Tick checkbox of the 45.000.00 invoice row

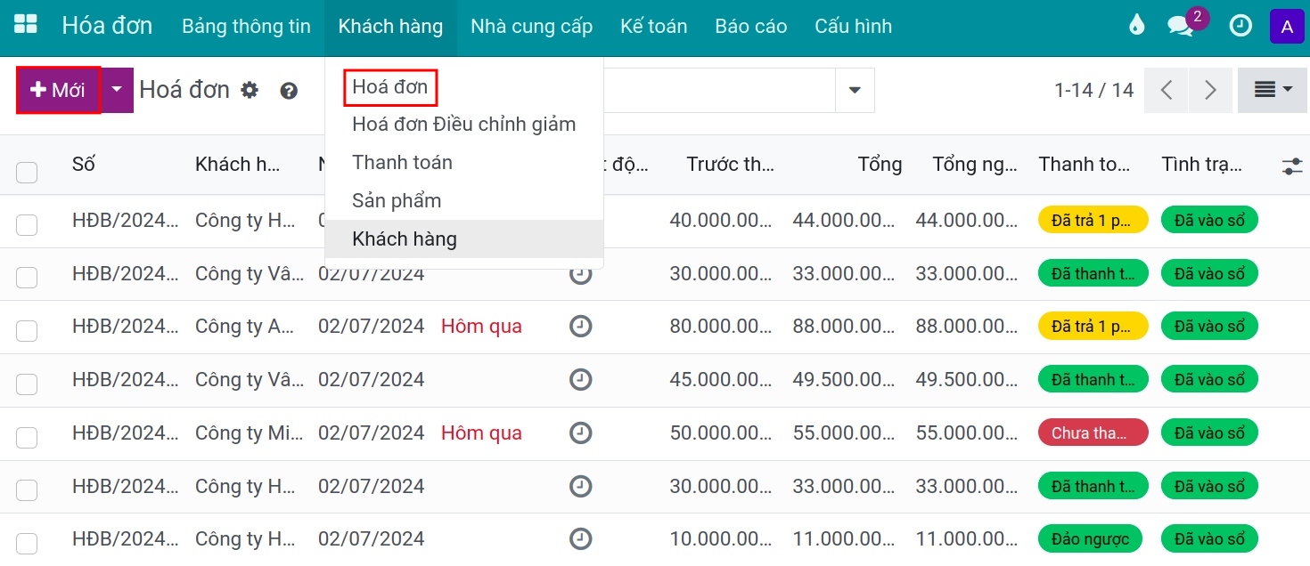pyautogui.click(x=27, y=384)
